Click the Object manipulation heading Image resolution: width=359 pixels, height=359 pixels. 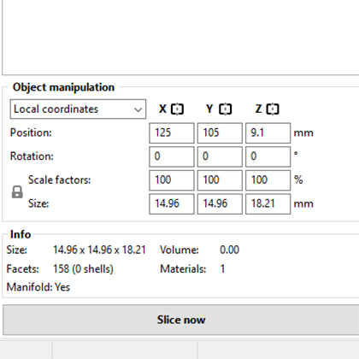click(63, 87)
